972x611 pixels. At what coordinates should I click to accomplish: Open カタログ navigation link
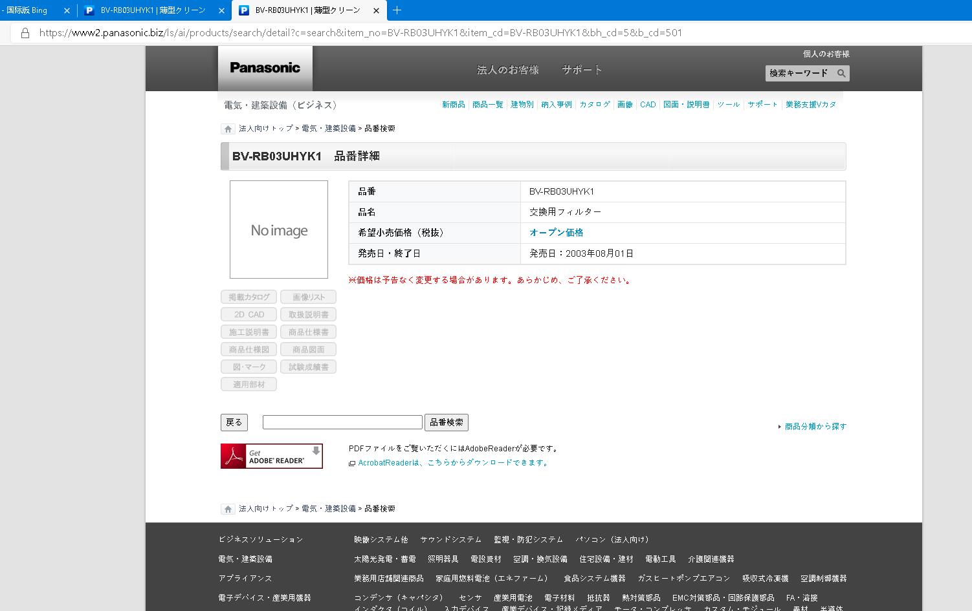coord(595,105)
